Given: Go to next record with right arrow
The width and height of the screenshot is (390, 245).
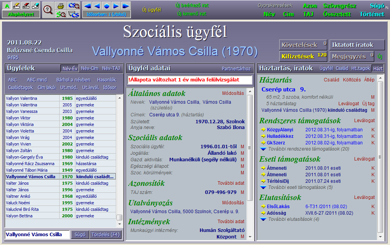Looking at the screenshot, I should [x=116, y=6].
